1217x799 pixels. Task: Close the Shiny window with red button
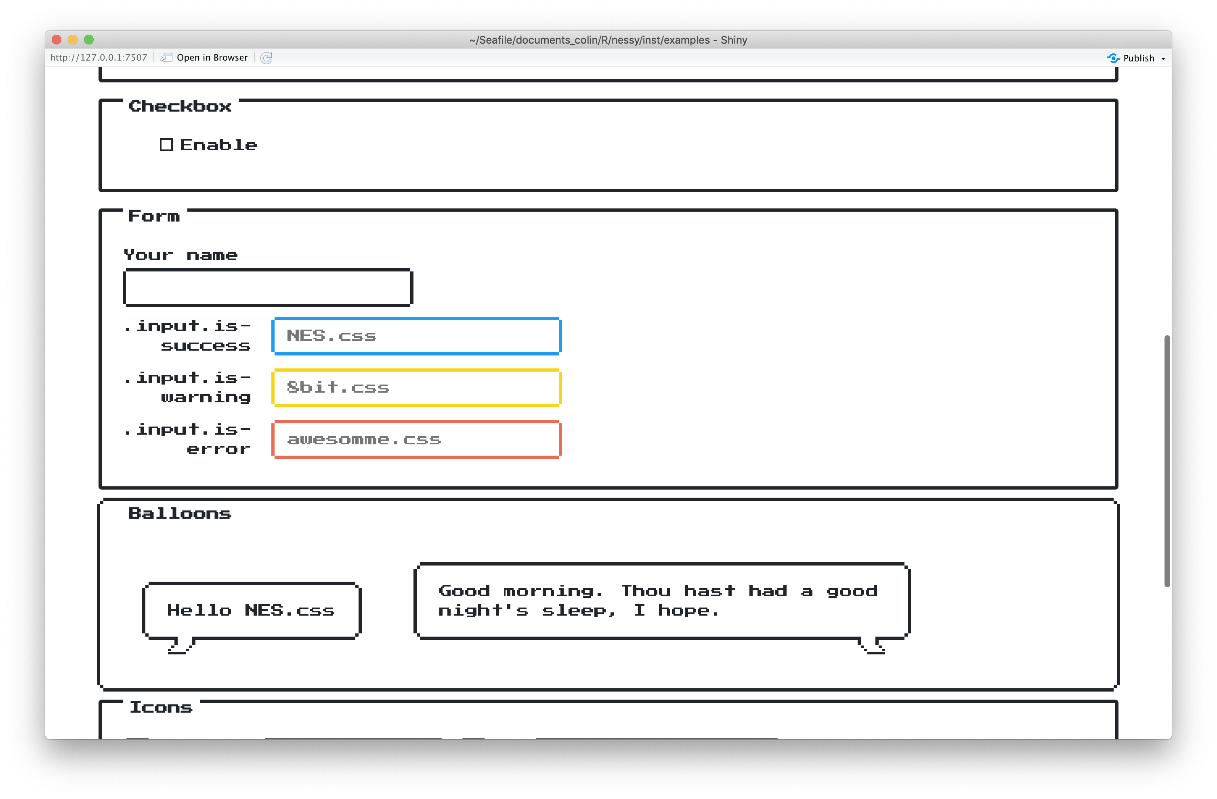point(57,40)
